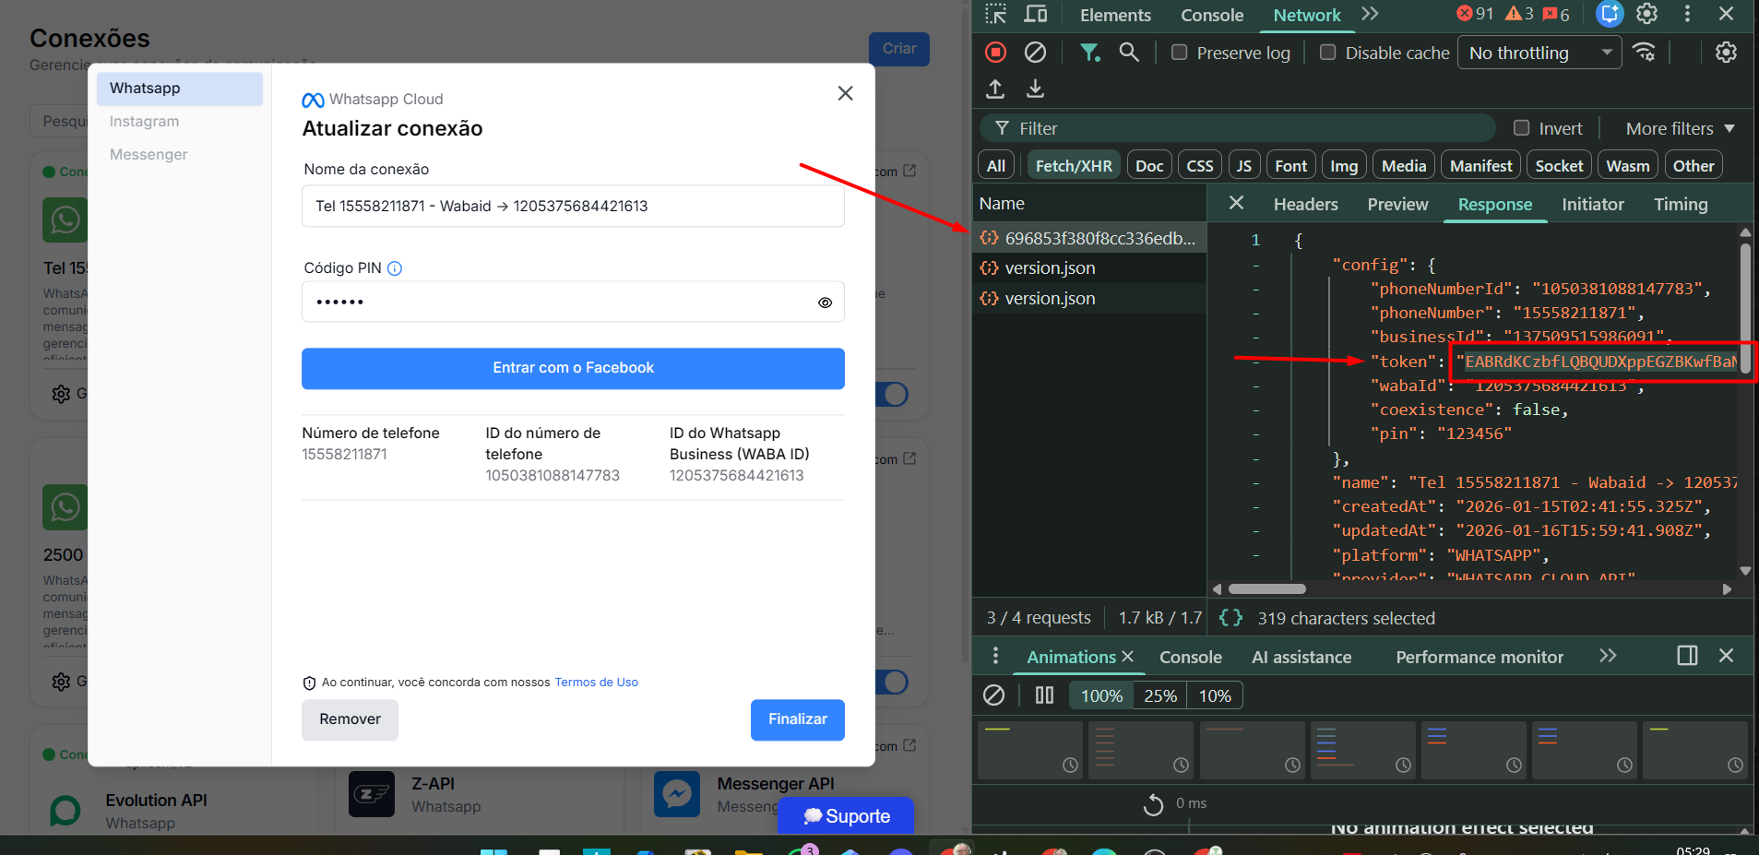Viewport: 1759px width, 855px height.
Task: Enable Disable cache checkbox
Action: click(x=1327, y=53)
